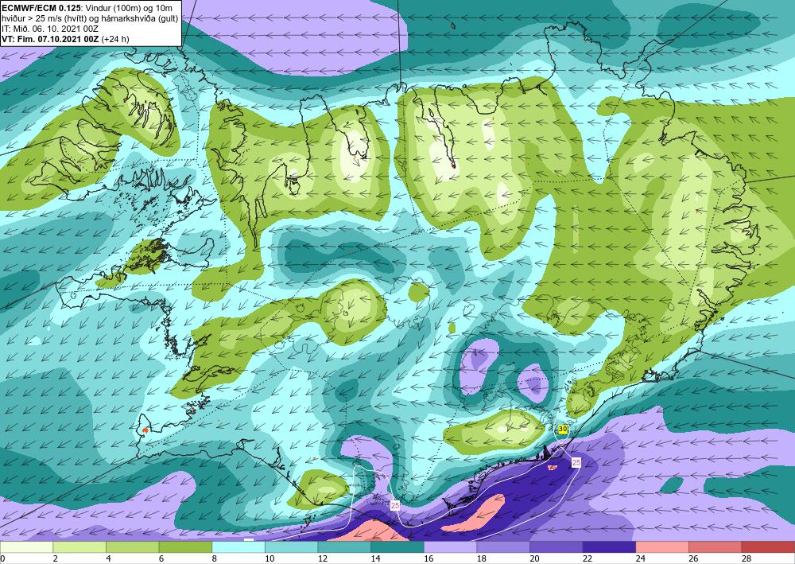The image size is (795, 564).
Task: Click the "(+24 h)" forecast offset text
Action: (115, 38)
